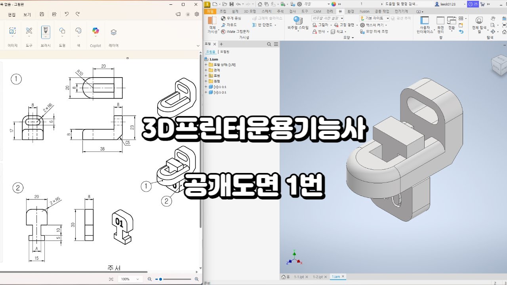Expand the 모델 상태 tree node

[206, 65]
